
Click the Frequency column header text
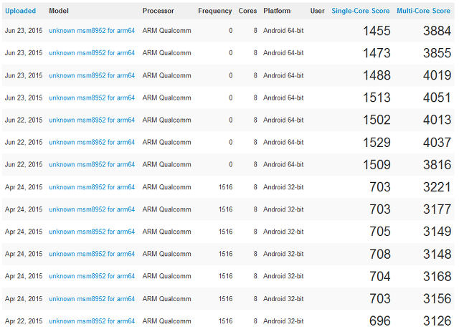coord(215,11)
